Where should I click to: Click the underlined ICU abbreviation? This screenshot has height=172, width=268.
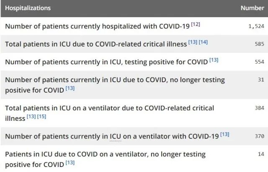click(115, 136)
